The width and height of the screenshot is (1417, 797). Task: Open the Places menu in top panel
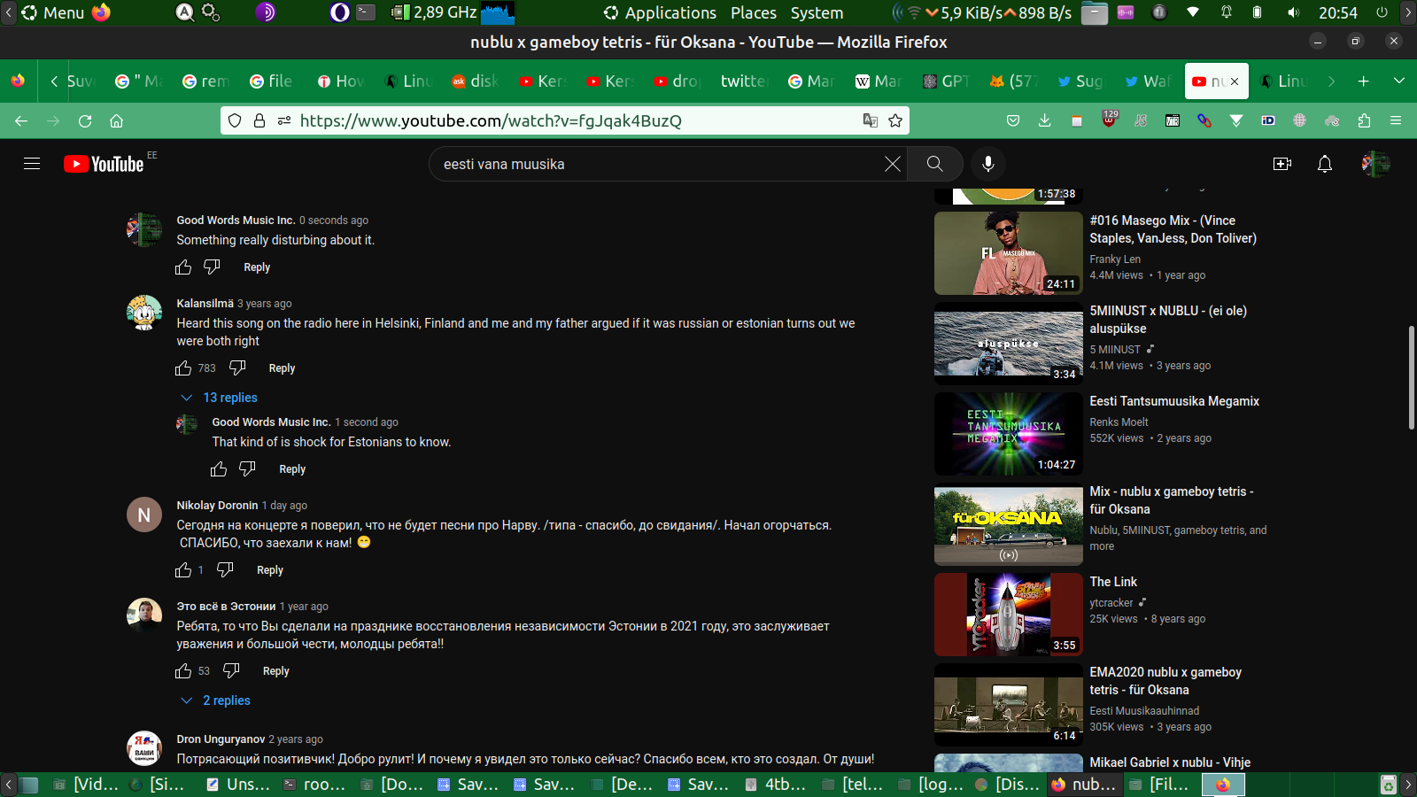(x=754, y=12)
